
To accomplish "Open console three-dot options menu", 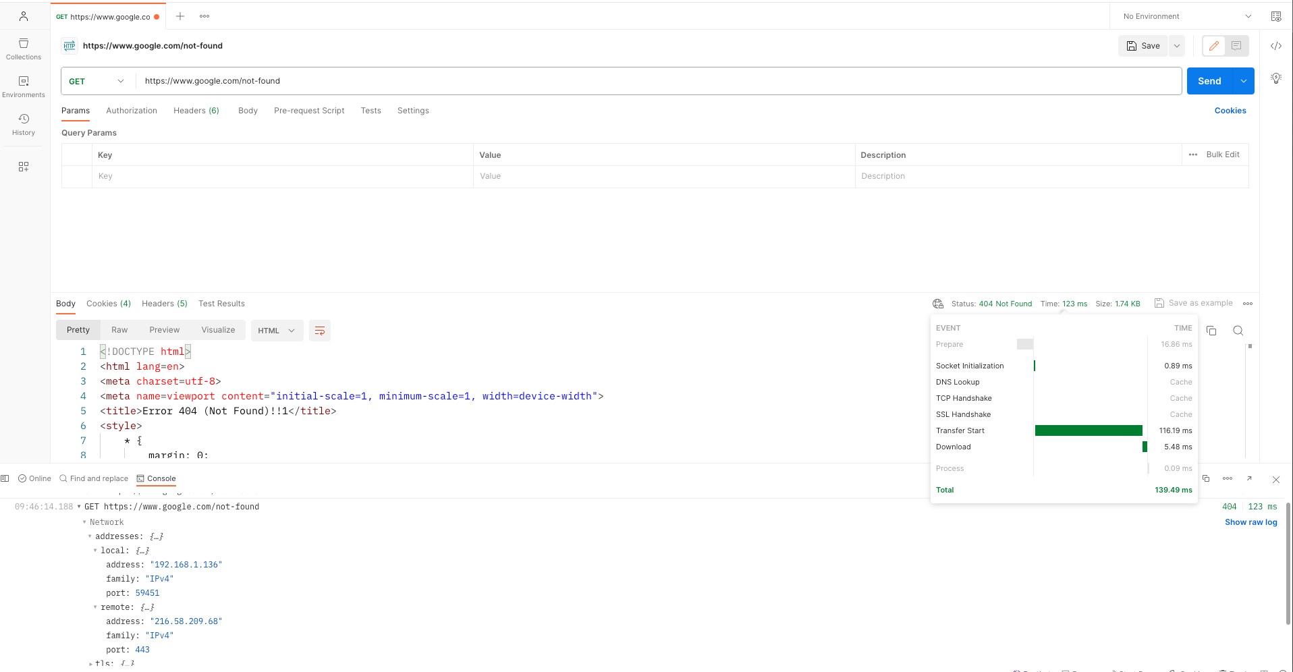I will [x=1228, y=478].
